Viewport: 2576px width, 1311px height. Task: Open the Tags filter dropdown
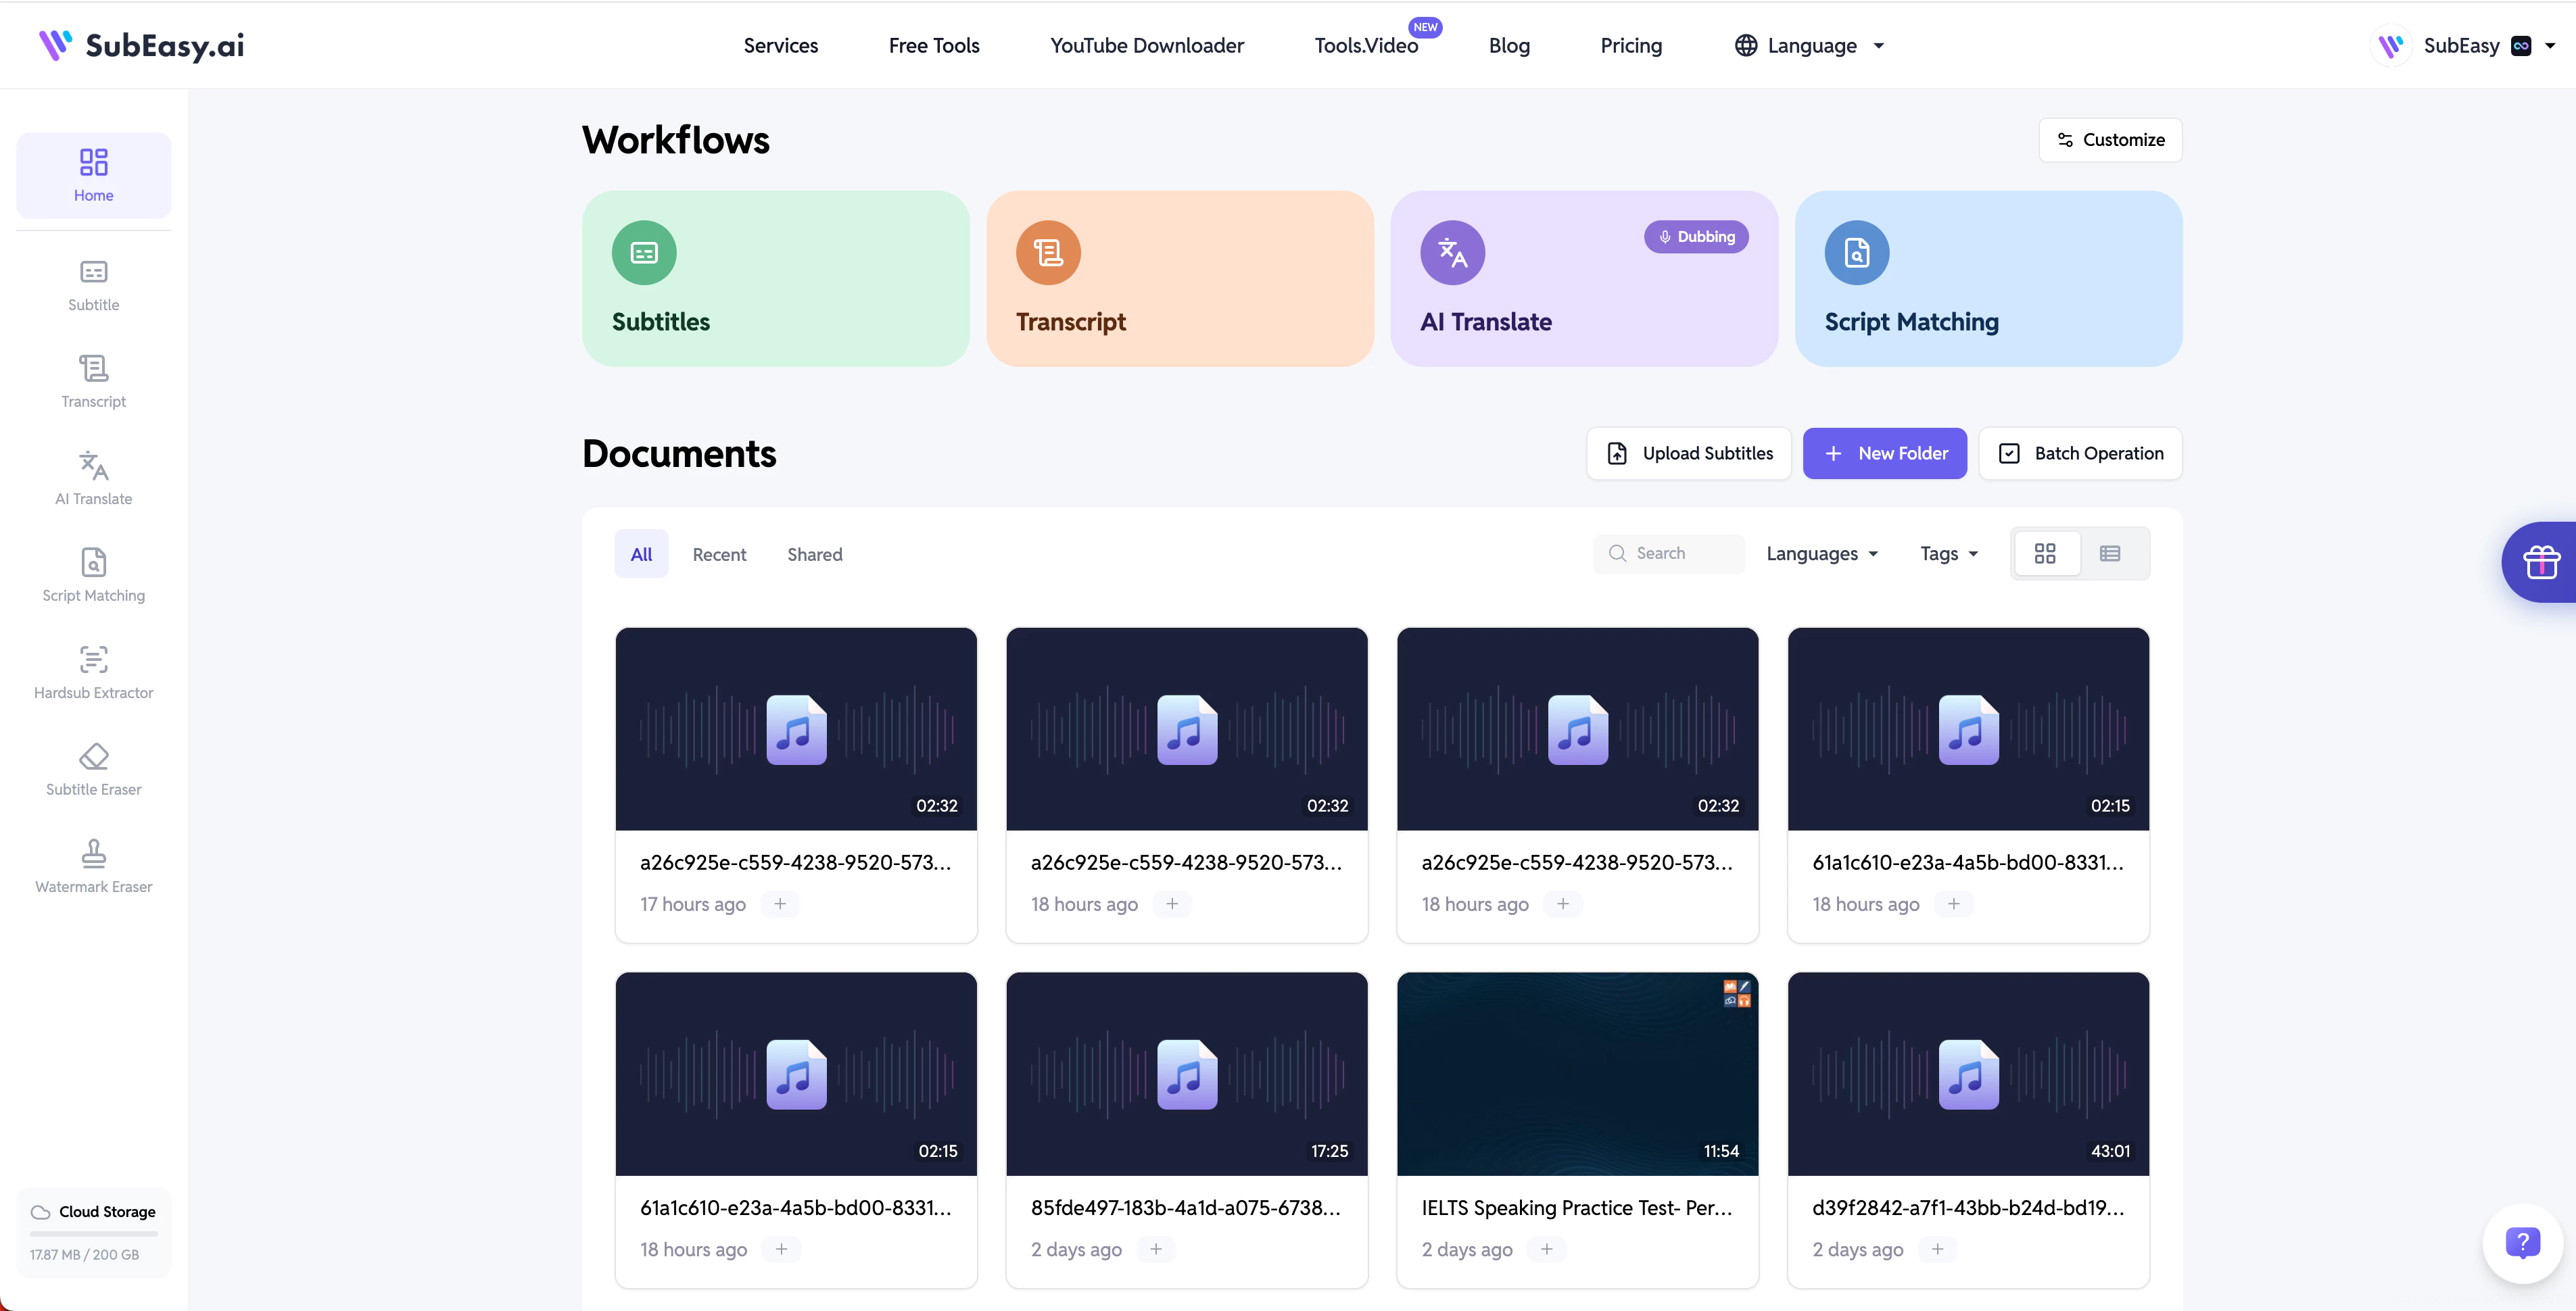1949,553
